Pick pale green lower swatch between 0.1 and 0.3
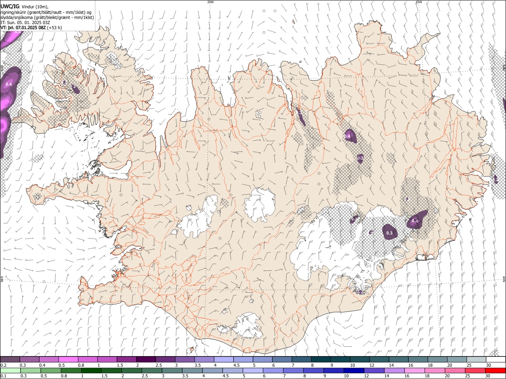 [10, 371]
